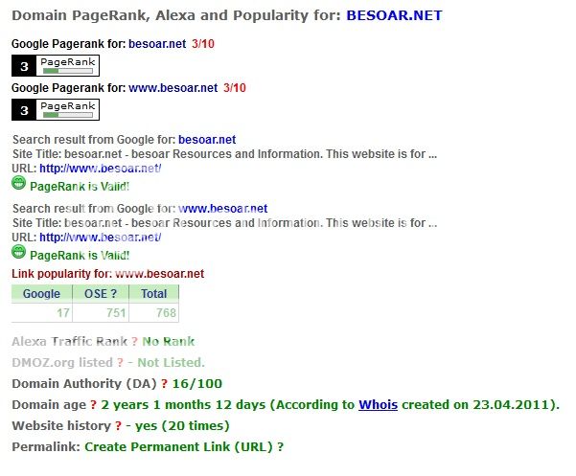
Task: Click first 'PageRank is Valid!' text
Action: point(80,187)
